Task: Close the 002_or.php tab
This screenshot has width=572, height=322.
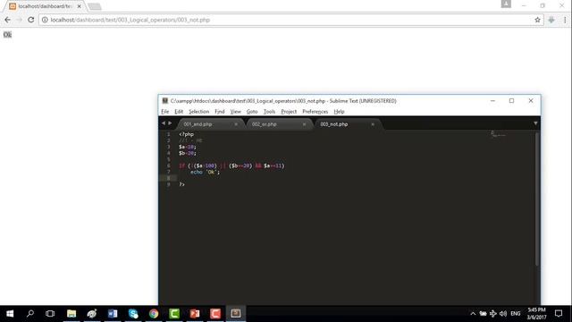Action: point(304,124)
